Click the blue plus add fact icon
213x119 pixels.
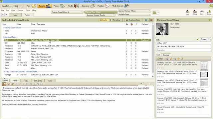point(146,20)
